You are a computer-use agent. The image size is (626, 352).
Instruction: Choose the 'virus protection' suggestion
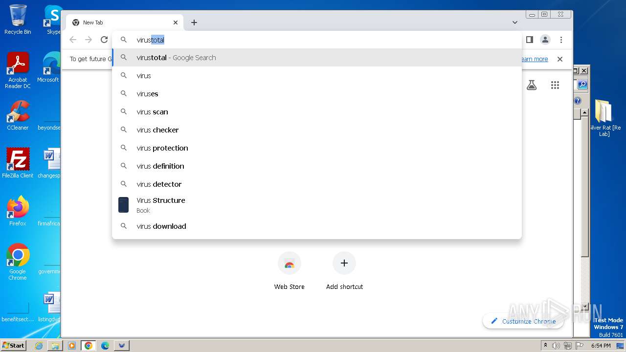pyautogui.click(x=317, y=148)
